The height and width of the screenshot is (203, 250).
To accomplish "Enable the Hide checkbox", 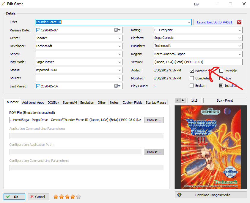I will click(x=221, y=78).
